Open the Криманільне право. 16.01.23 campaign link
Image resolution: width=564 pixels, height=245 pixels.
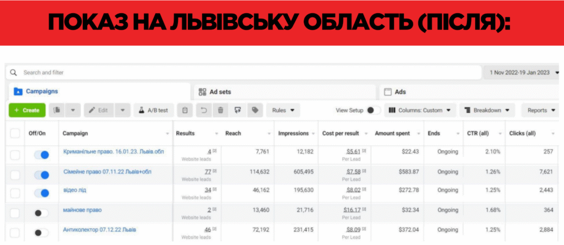pyautogui.click(x=113, y=152)
